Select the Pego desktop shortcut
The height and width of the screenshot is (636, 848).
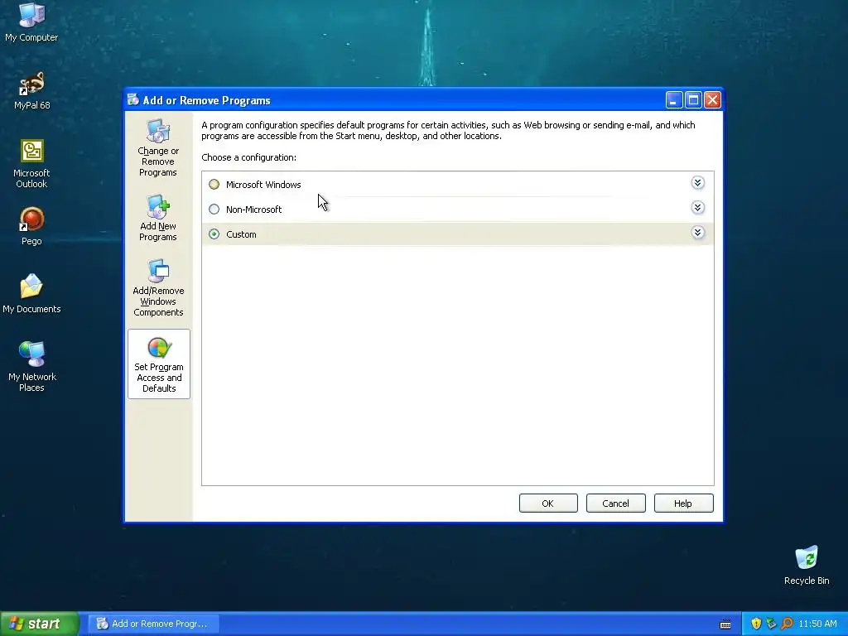31,227
